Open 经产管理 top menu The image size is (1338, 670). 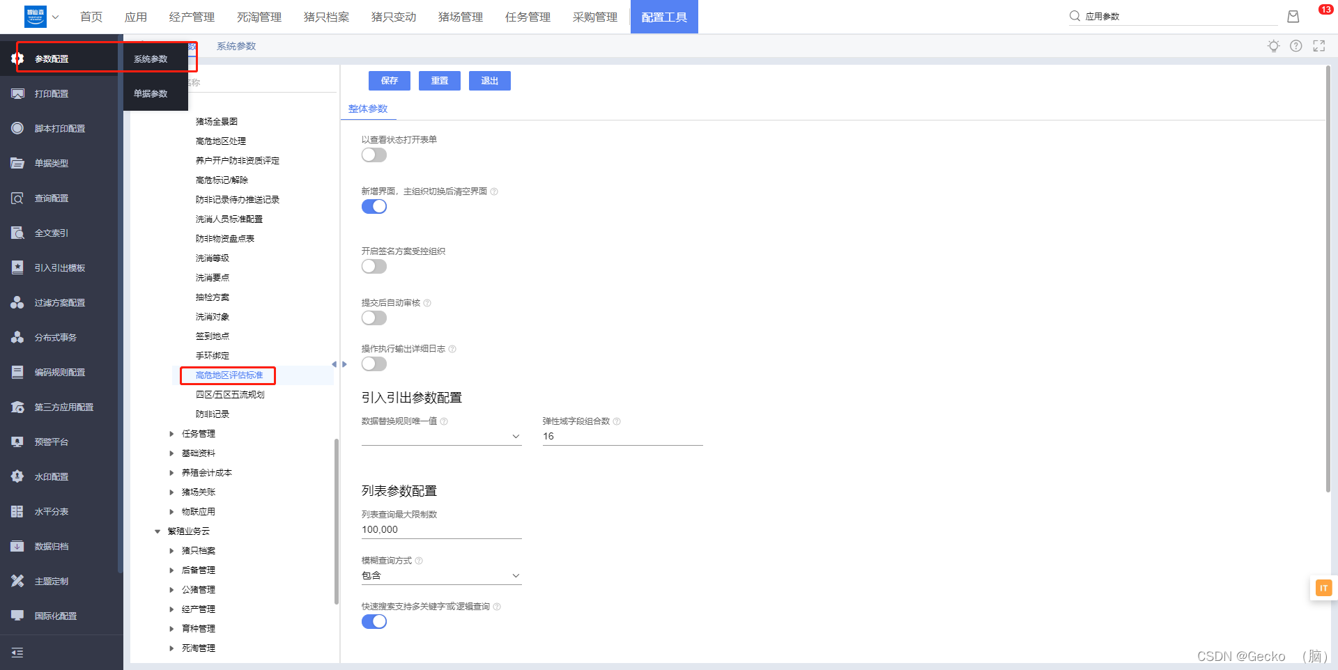[192, 17]
